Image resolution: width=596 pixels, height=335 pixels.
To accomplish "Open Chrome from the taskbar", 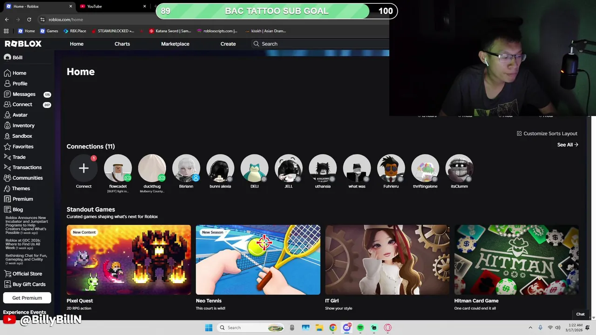I will 333,328.
